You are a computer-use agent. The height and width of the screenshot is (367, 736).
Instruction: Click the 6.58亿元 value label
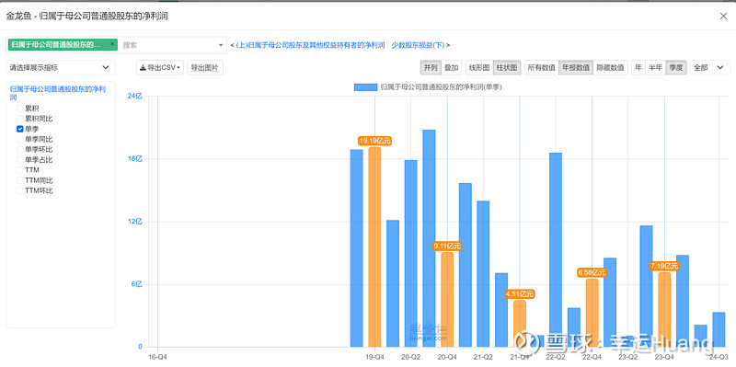point(592,272)
